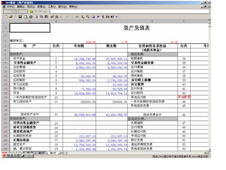This screenshot has height=170, width=226.
Task: Click the context Help pointer icon
Action: pyautogui.click(x=112, y=17)
